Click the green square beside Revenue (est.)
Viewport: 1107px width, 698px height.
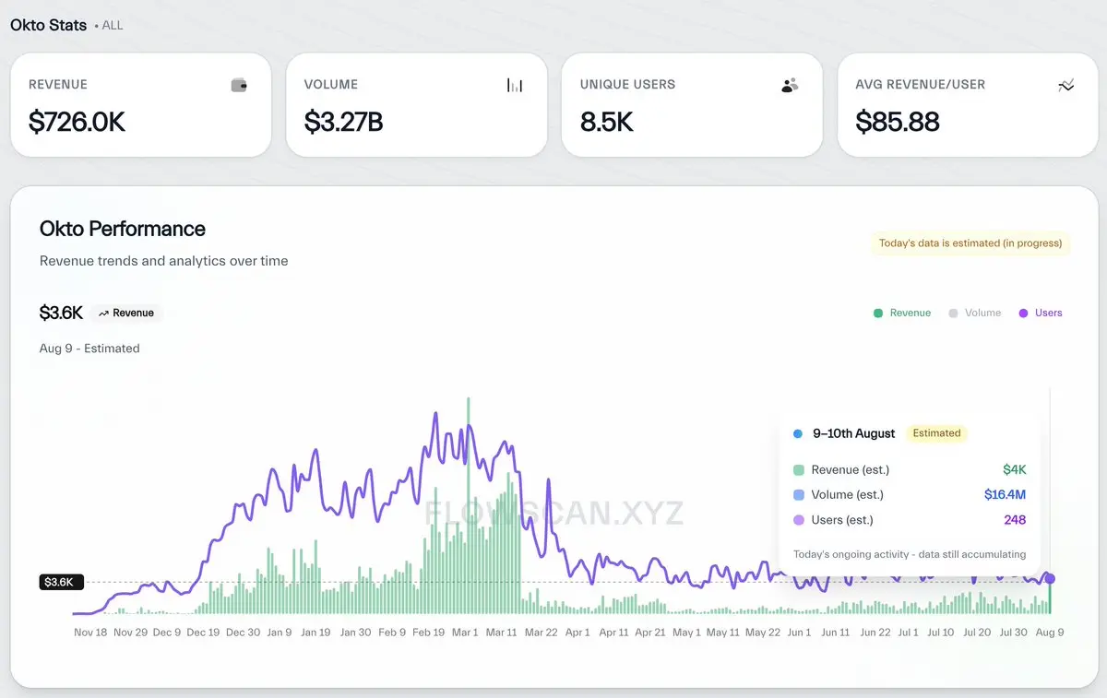click(x=799, y=470)
